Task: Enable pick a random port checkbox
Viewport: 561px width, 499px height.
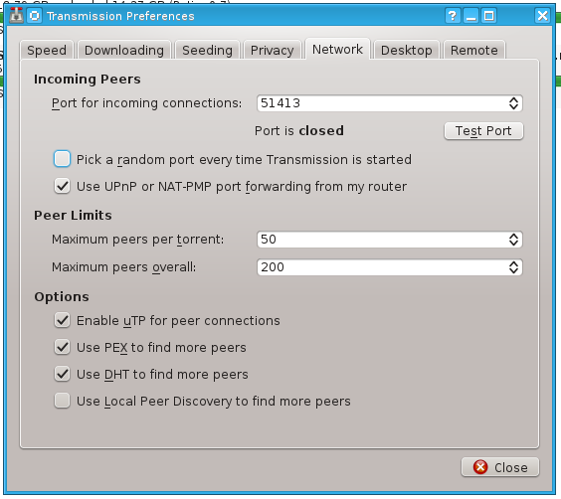Action: tap(62, 159)
